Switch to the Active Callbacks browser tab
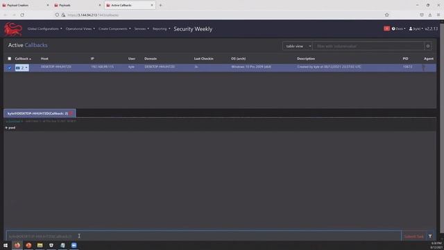 (x=130, y=5)
